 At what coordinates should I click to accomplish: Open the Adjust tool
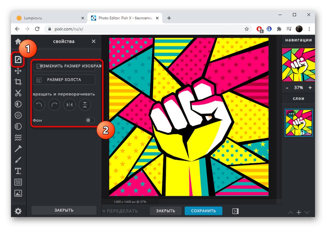tap(18, 104)
